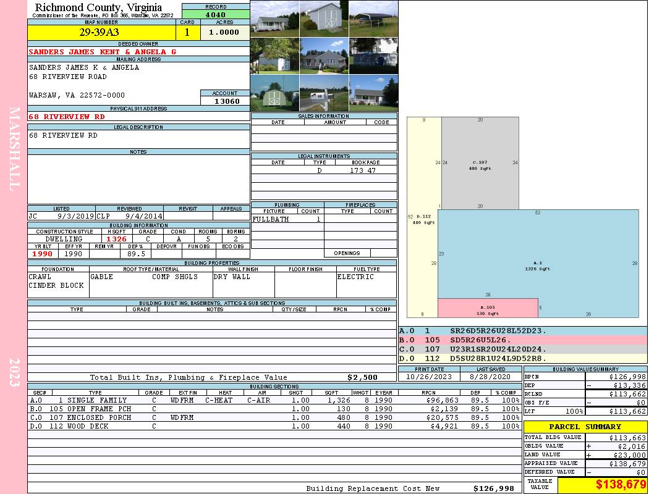Select reviewed date 9/4/2014
The width and height of the screenshot is (649, 494).
143,216
